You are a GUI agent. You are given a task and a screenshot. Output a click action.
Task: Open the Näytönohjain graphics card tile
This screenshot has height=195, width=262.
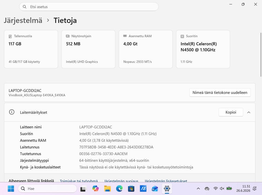(x=88, y=49)
